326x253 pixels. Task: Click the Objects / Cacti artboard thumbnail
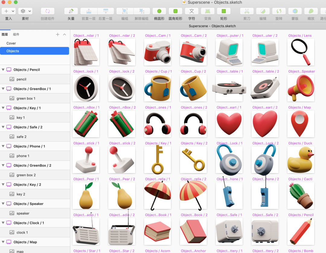pos(301,196)
